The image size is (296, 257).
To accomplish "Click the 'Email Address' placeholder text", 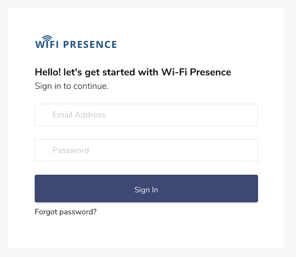I will click(x=79, y=115).
